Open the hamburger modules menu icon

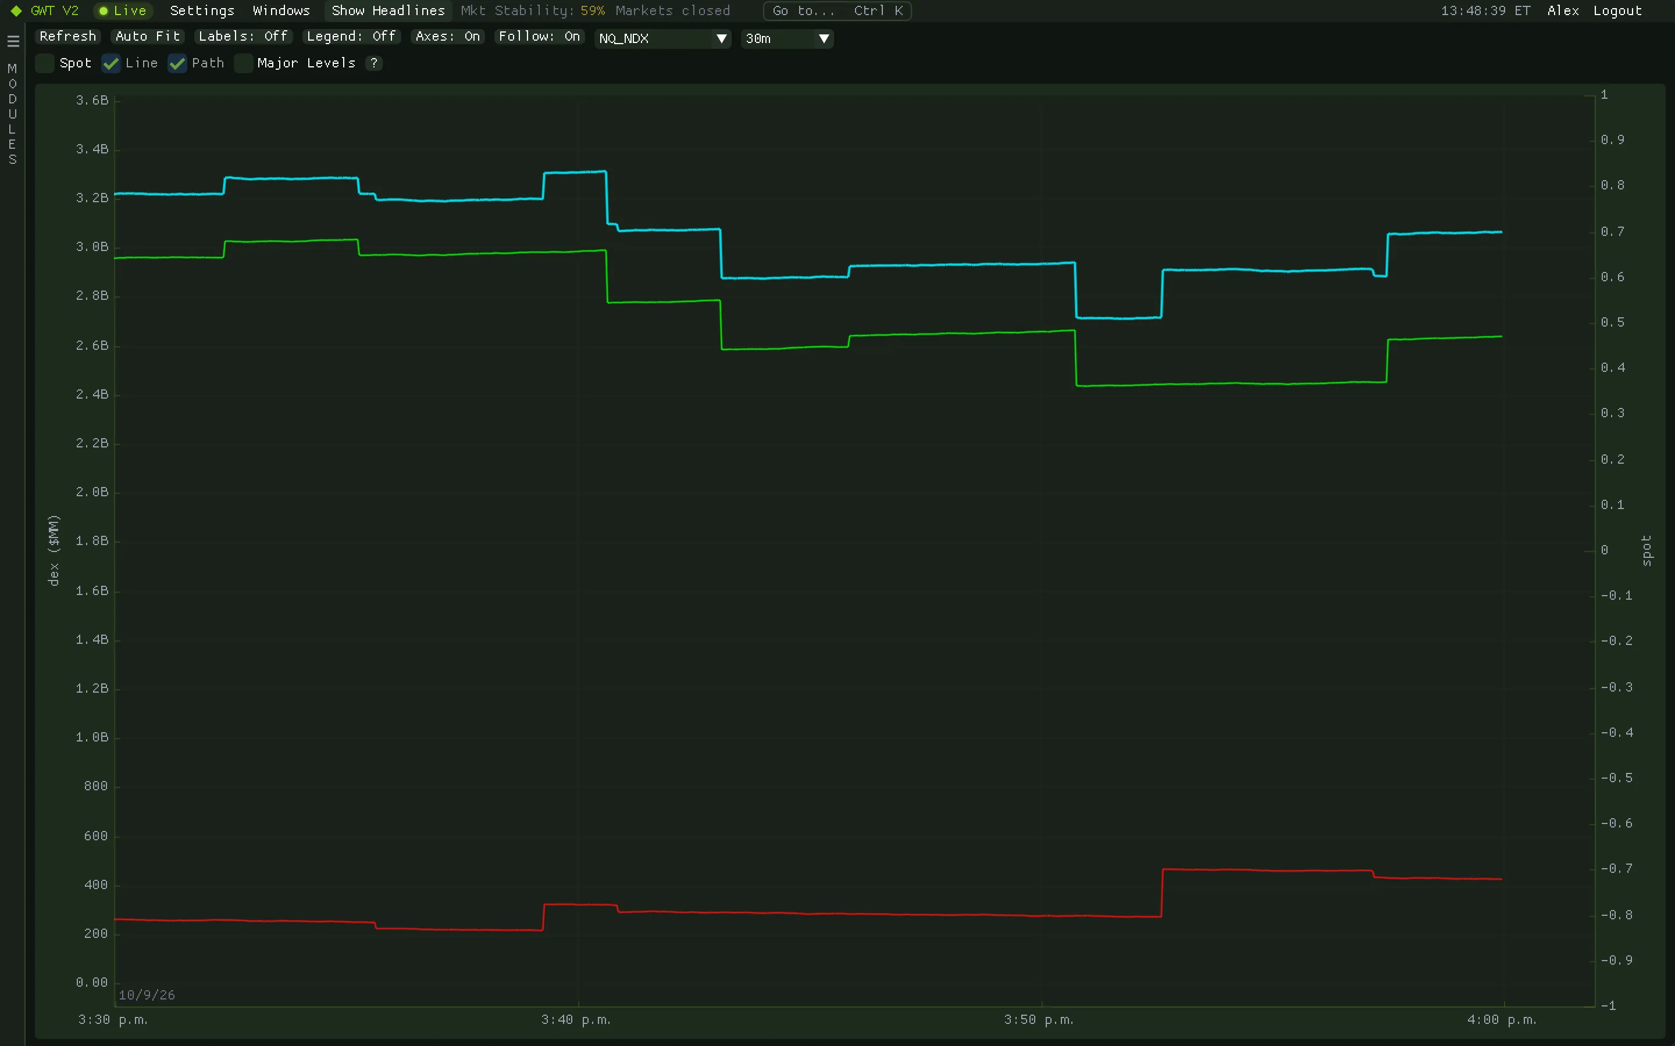(12, 41)
